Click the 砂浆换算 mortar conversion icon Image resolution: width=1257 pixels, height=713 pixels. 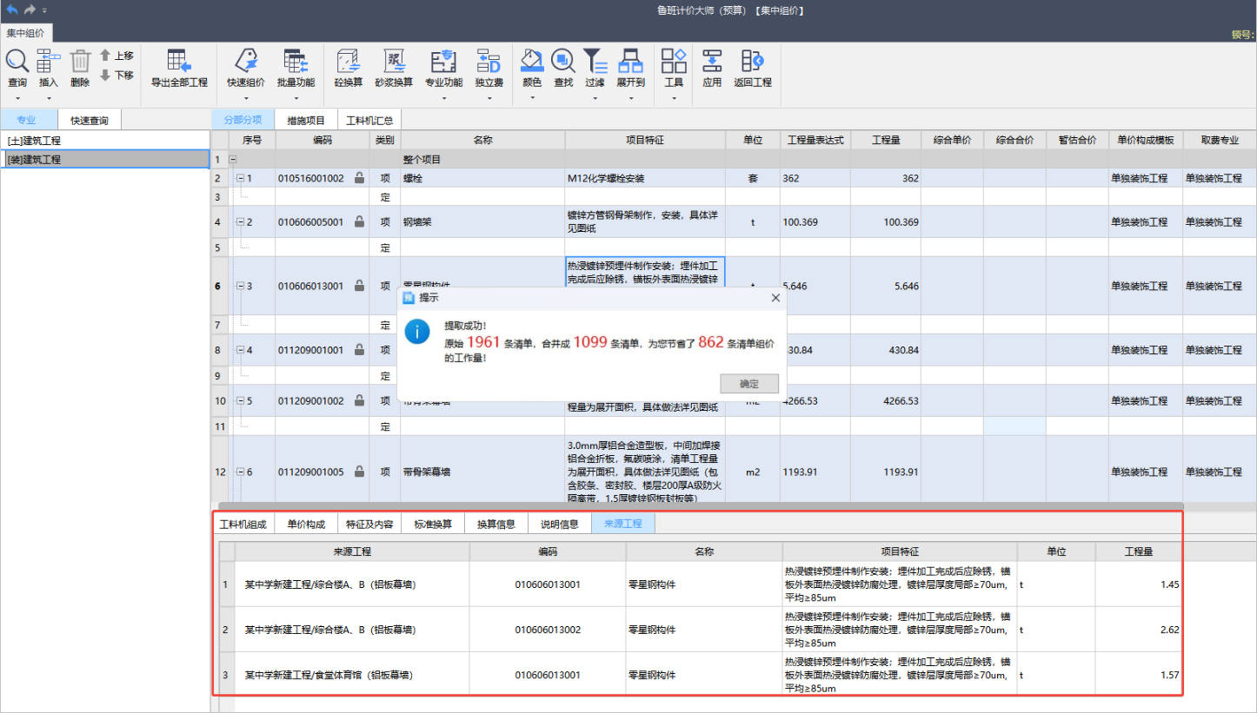click(x=393, y=62)
